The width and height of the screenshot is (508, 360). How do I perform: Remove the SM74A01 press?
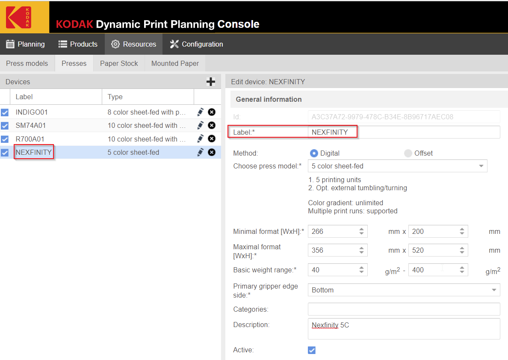click(x=212, y=125)
